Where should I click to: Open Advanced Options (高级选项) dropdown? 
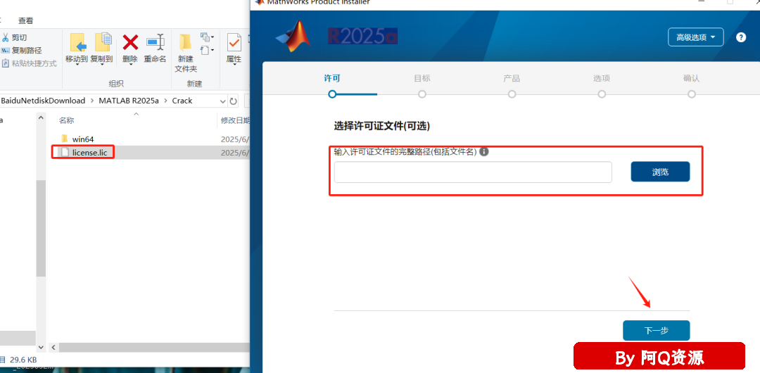[695, 37]
